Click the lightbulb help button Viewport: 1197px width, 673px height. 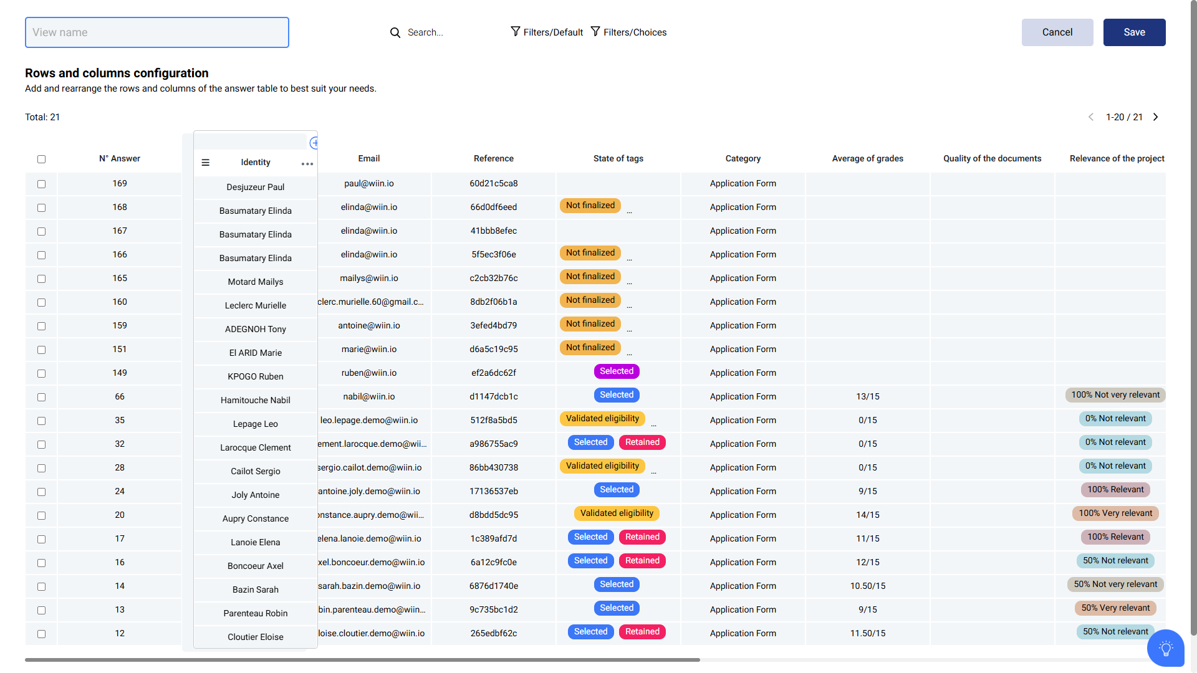(1165, 648)
